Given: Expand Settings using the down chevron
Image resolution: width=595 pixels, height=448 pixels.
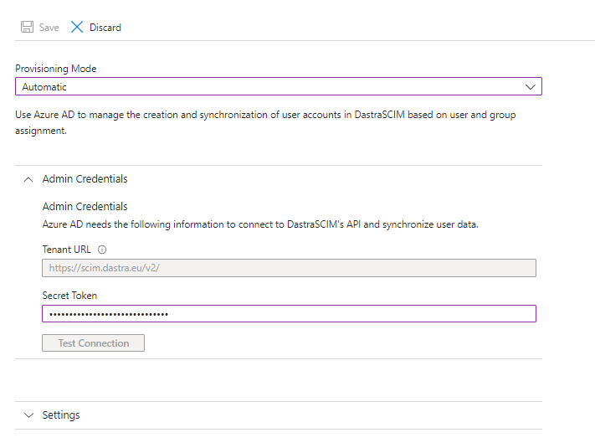Looking at the screenshot, I should coord(28,415).
